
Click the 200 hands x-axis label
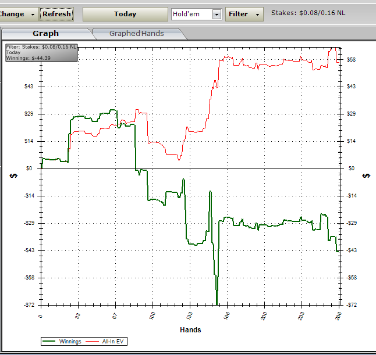coord(264,315)
